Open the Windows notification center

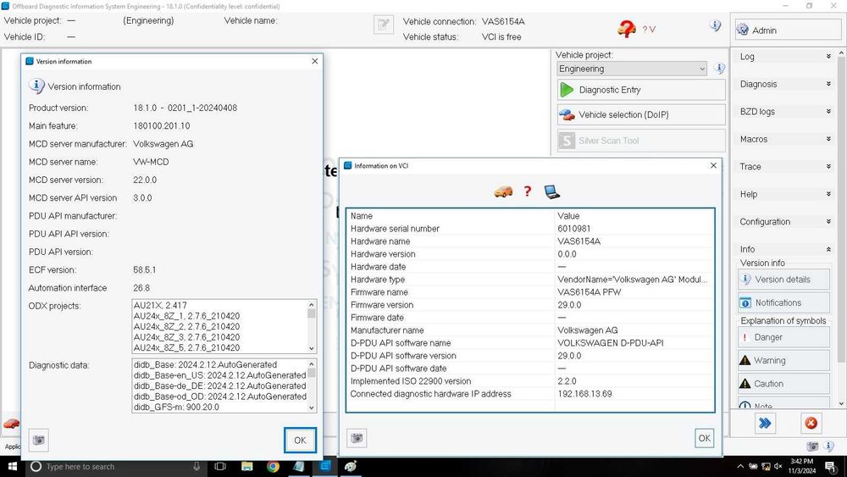click(x=831, y=466)
